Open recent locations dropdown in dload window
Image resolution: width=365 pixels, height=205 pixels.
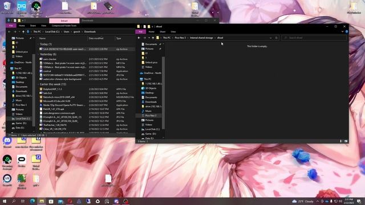click(149, 38)
